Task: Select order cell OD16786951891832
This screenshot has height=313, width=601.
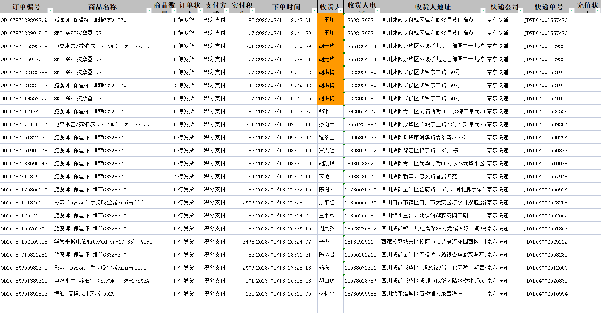Action: pyautogui.click(x=26, y=294)
